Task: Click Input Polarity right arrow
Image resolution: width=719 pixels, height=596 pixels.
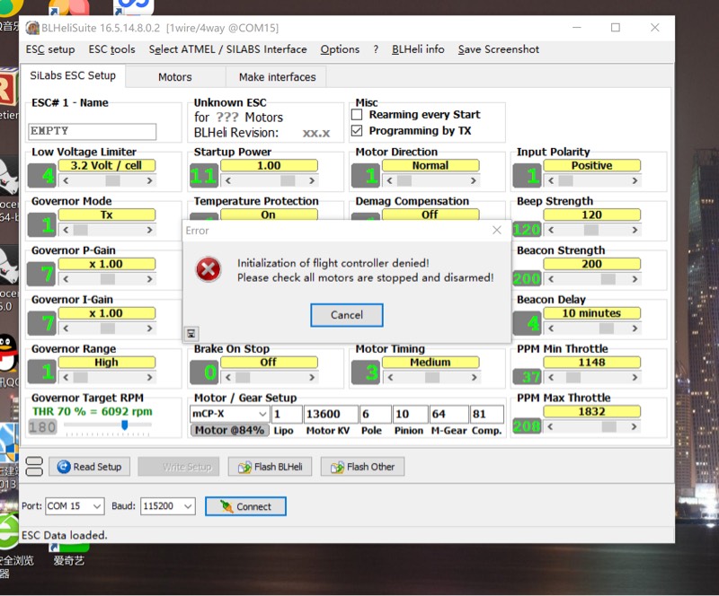Action: pos(635,180)
